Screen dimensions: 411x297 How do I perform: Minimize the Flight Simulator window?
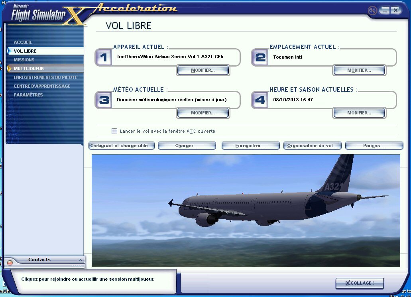click(x=385, y=10)
